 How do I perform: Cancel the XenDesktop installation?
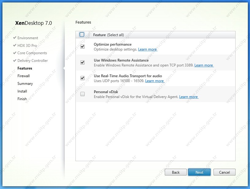click(x=224, y=172)
